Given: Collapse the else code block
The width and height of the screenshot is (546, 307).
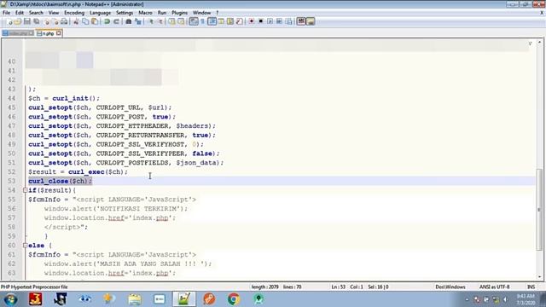Looking at the screenshot, I should (25, 246).
